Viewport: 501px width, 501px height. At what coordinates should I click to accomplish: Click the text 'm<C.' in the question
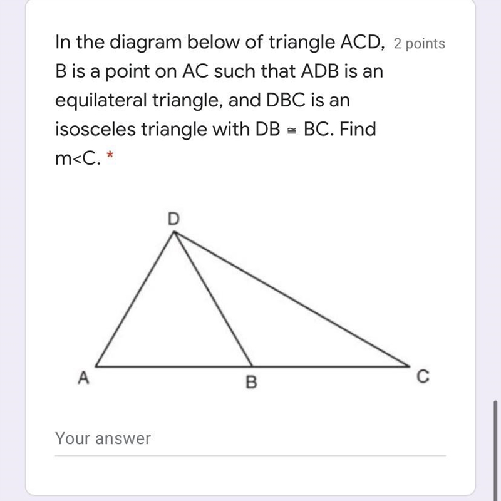(x=78, y=158)
